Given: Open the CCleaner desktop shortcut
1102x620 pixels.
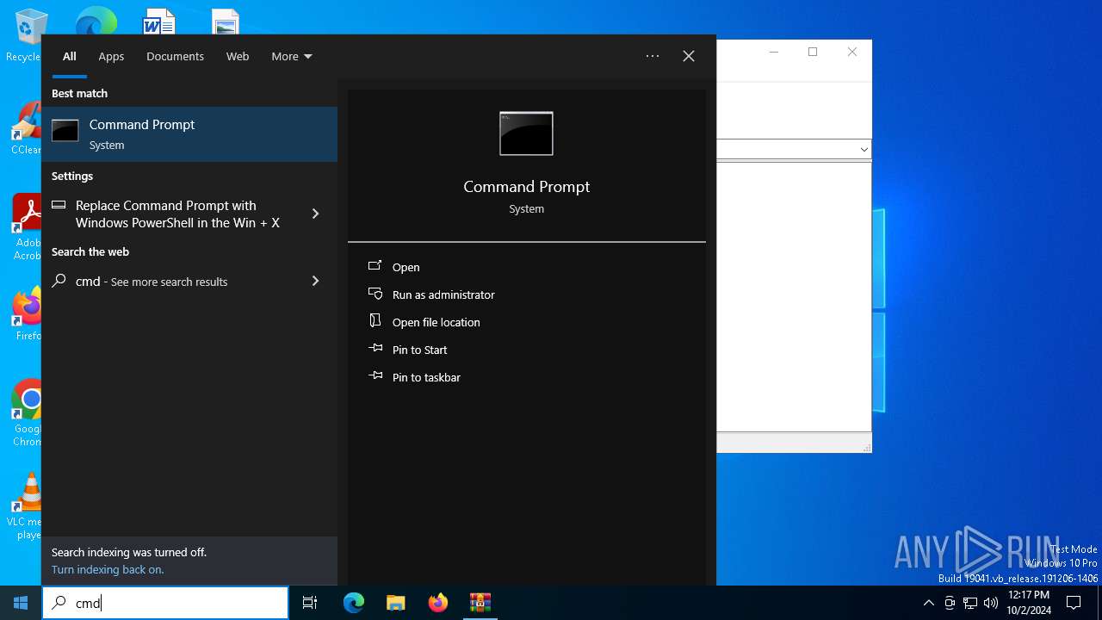Looking at the screenshot, I should pyautogui.click(x=26, y=127).
